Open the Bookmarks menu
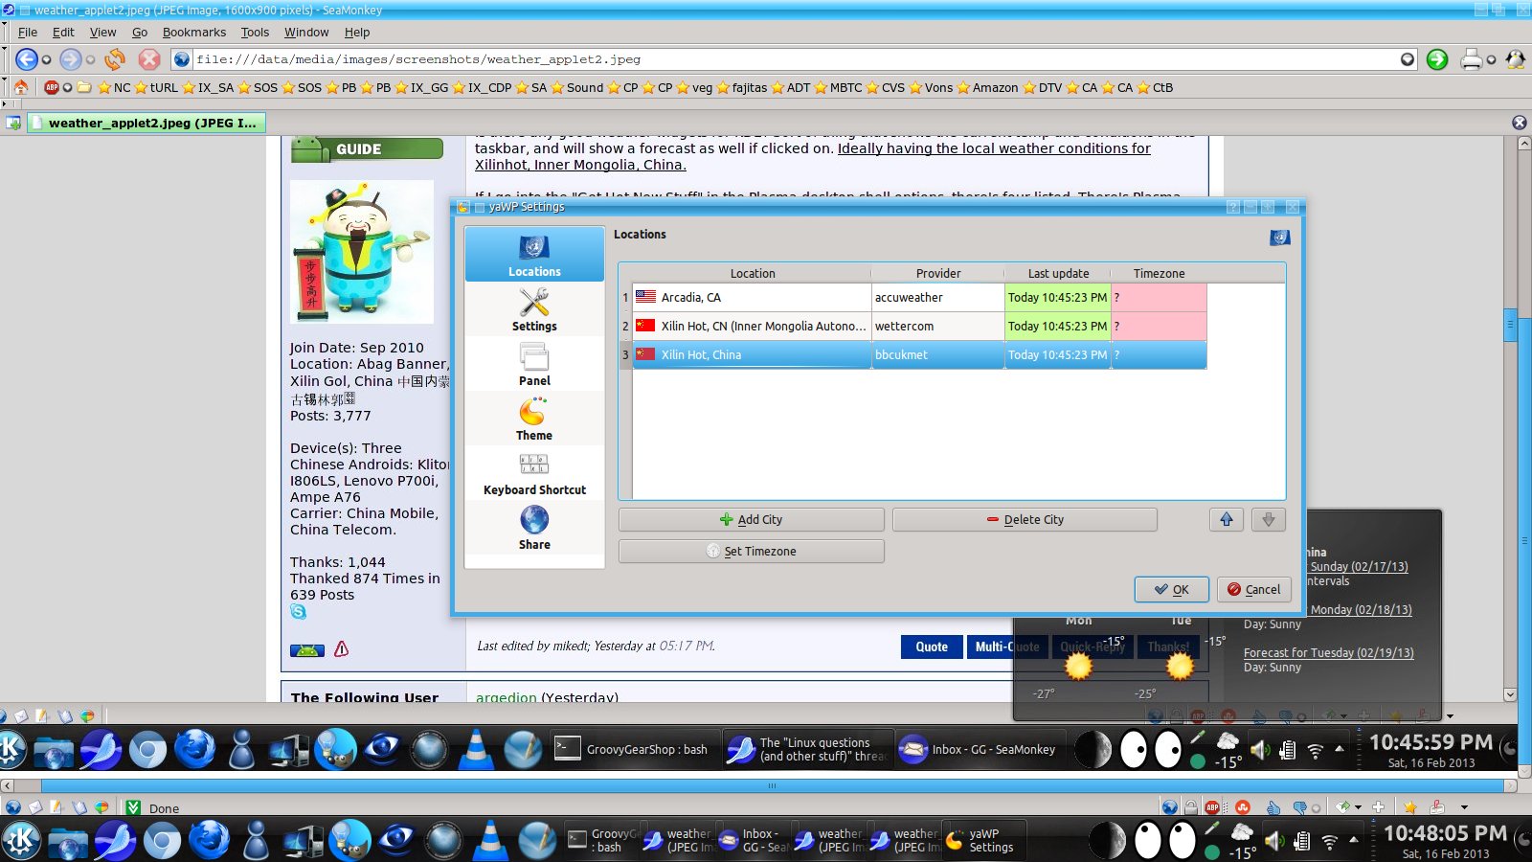 point(193,32)
